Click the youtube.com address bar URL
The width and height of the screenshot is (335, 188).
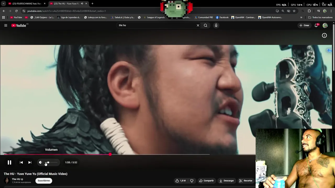coord(66,11)
